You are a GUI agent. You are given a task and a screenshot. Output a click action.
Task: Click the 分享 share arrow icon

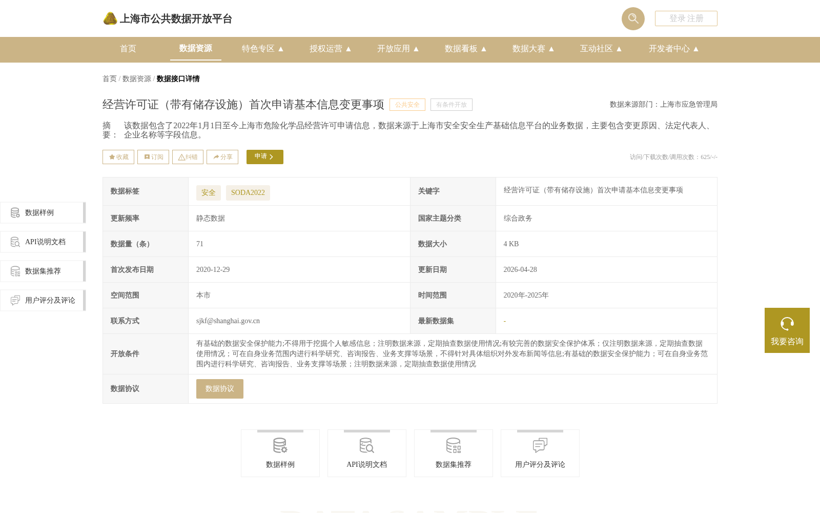pyautogui.click(x=216, y=157)
